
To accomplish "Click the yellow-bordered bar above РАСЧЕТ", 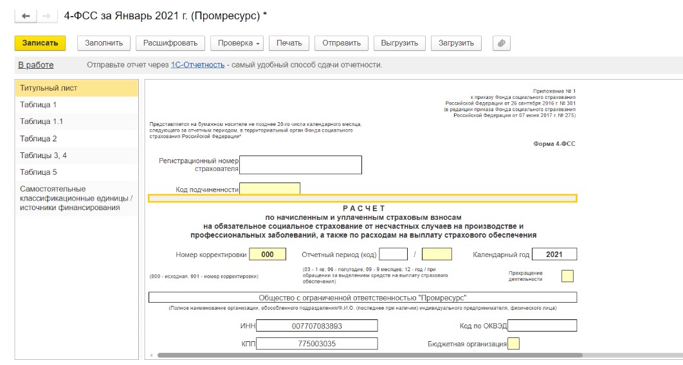I will [x=363, y=199].
